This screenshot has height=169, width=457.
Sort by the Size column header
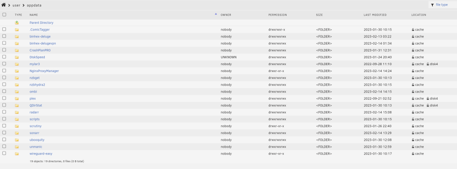click(319, 15)
